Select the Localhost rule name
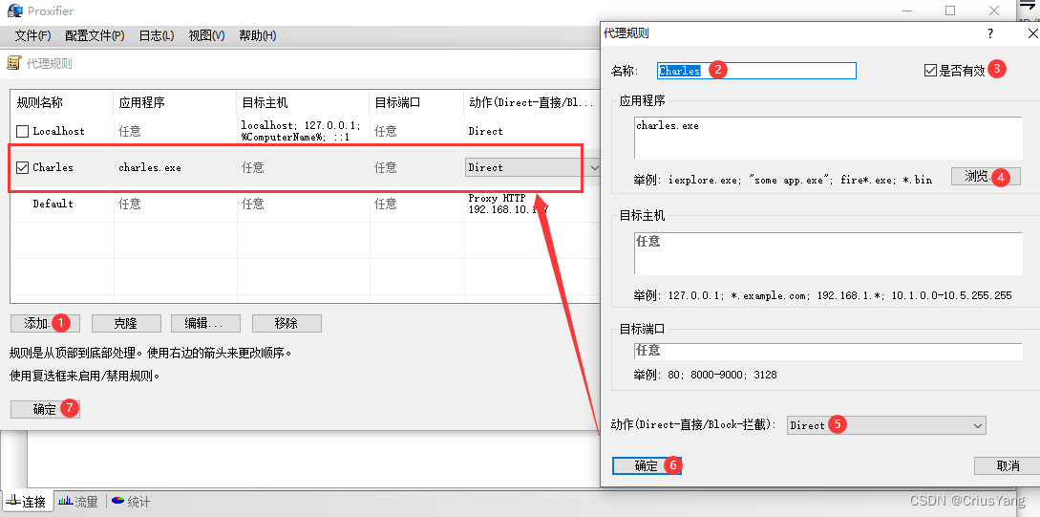The width and height of the screenshot is (1040, 517). [59, 132]
